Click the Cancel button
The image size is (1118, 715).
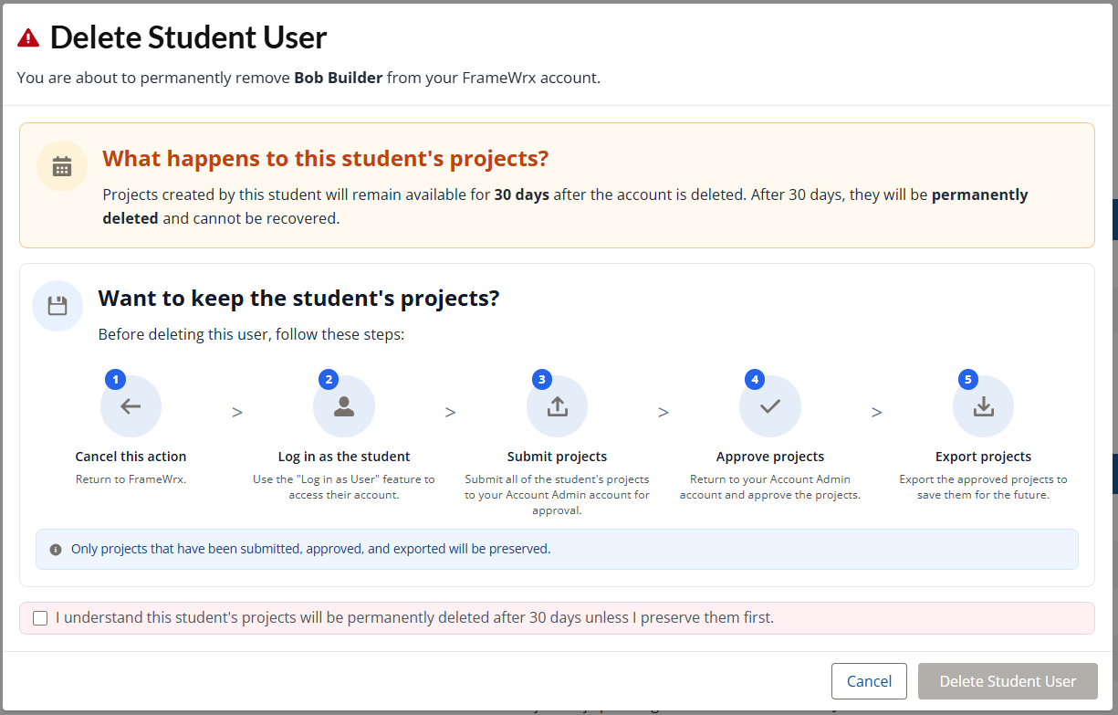tap(869, 681)
